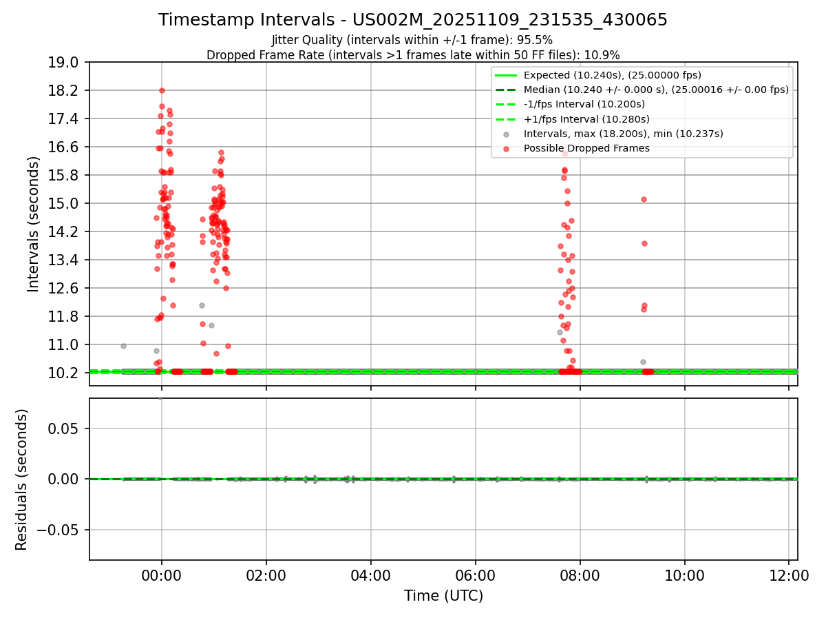Click the 'Residuals (seconds)' y-axis label
Viewport: 826px width, 620px height.
pos(21,479)
